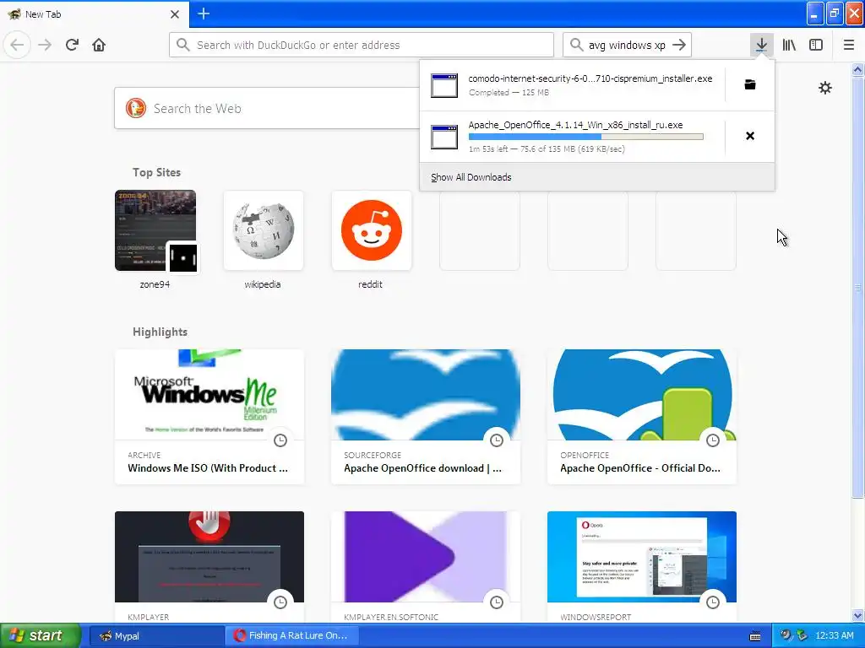
Task: Click history clock icon on KMPlayer card
Action: (x=280, y=602)
